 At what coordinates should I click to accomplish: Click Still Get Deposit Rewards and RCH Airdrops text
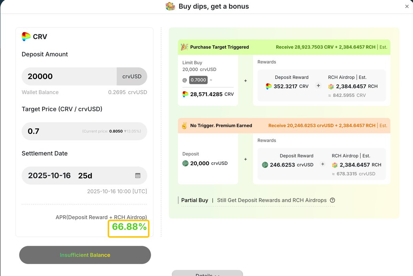click(272, 200)
